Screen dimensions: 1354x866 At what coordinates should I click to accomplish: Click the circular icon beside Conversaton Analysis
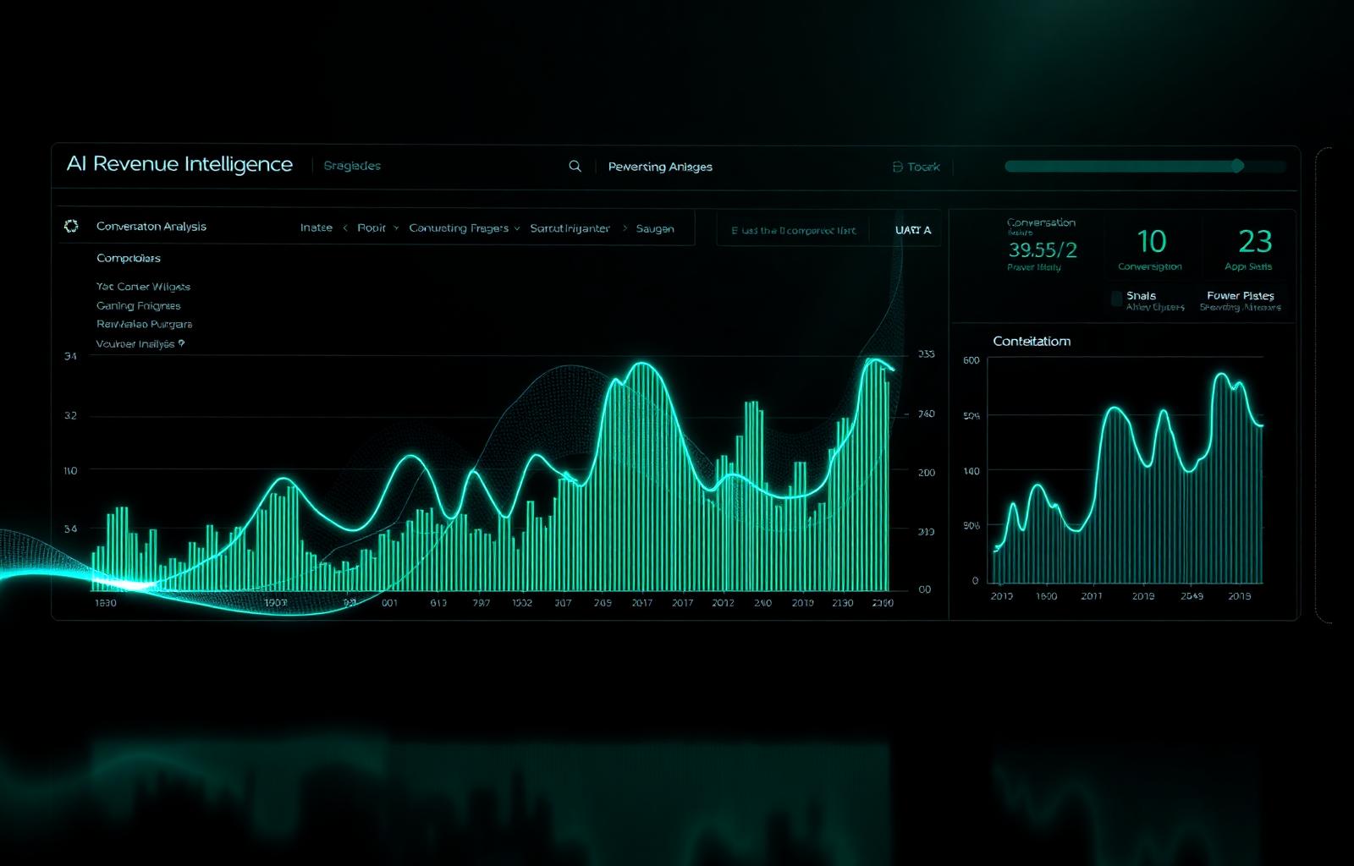[x=71, y=226]
